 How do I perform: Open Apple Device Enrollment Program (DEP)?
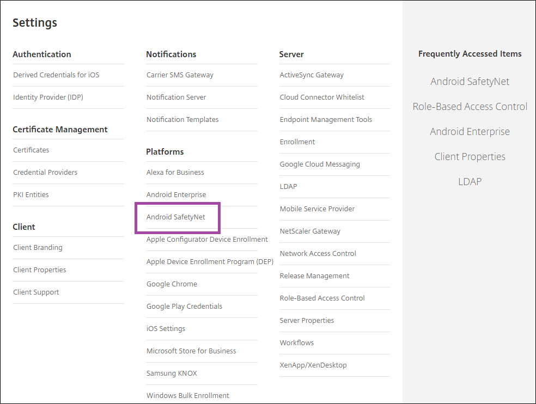pyautogui.click(x=210, y=262)
